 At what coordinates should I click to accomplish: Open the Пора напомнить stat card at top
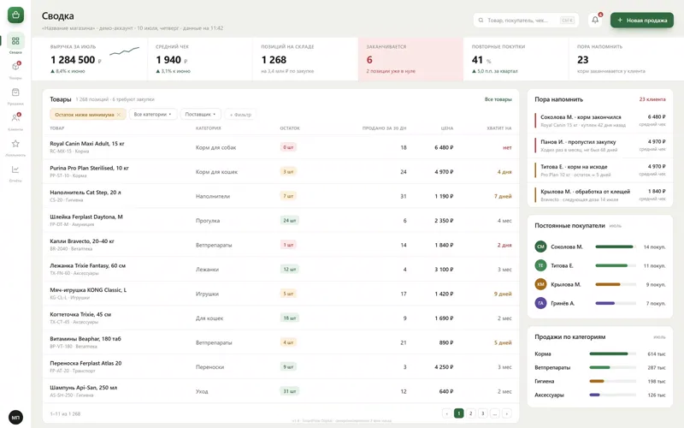tap(627, 59)
